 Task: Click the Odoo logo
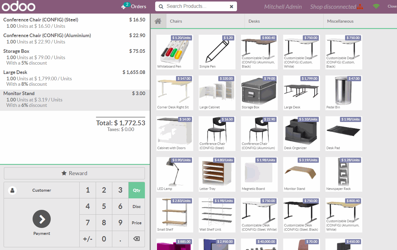tap(18, 6)
